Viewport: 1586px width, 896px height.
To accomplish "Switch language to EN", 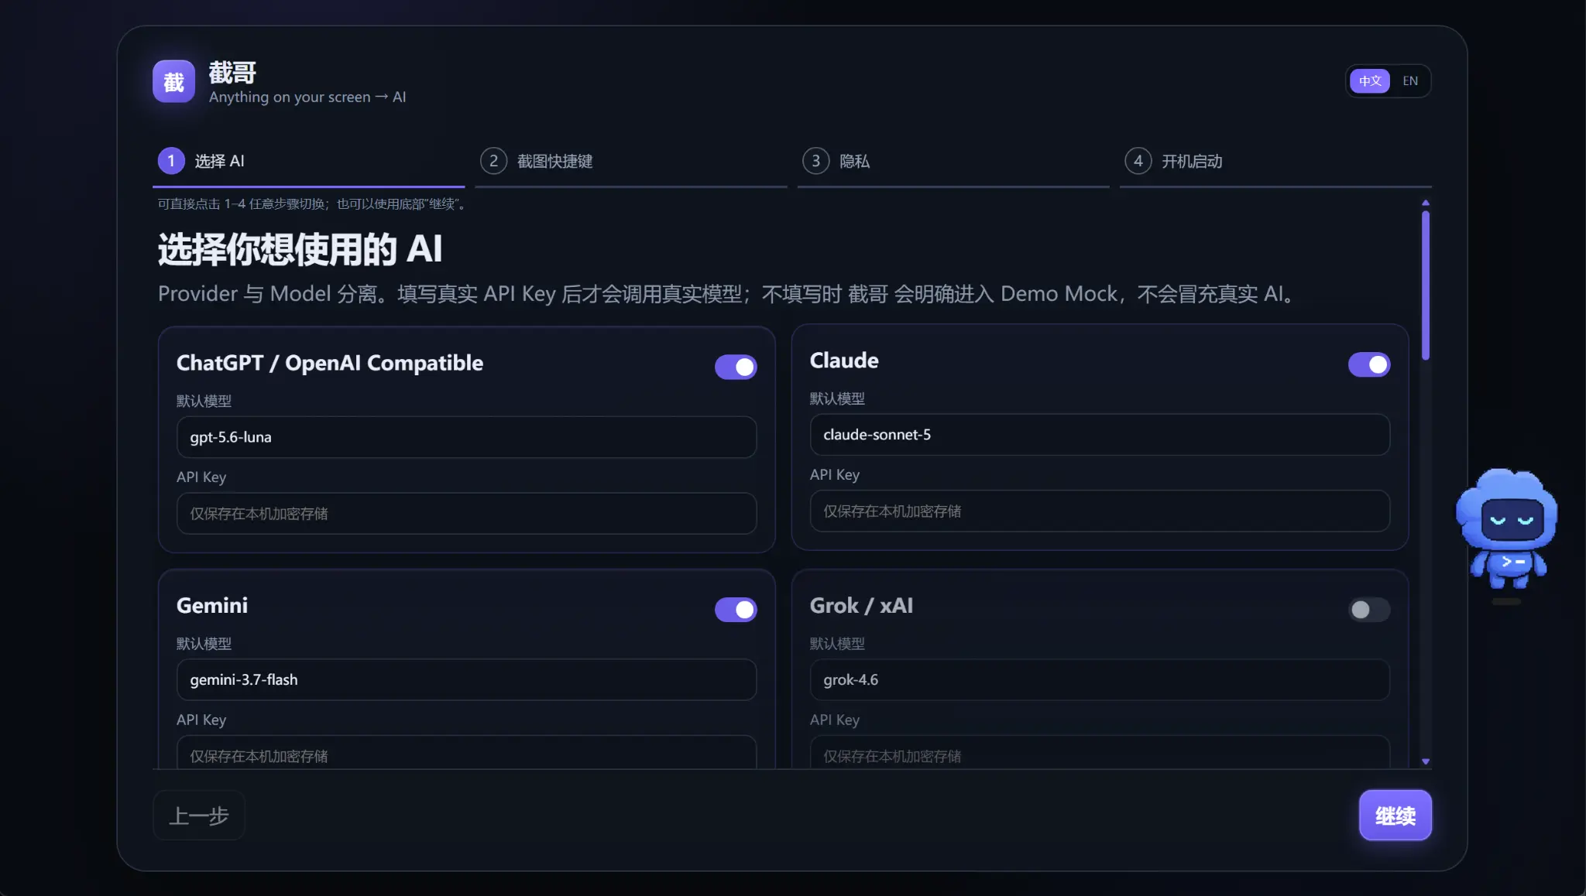I will click(x=1410, y=80).
